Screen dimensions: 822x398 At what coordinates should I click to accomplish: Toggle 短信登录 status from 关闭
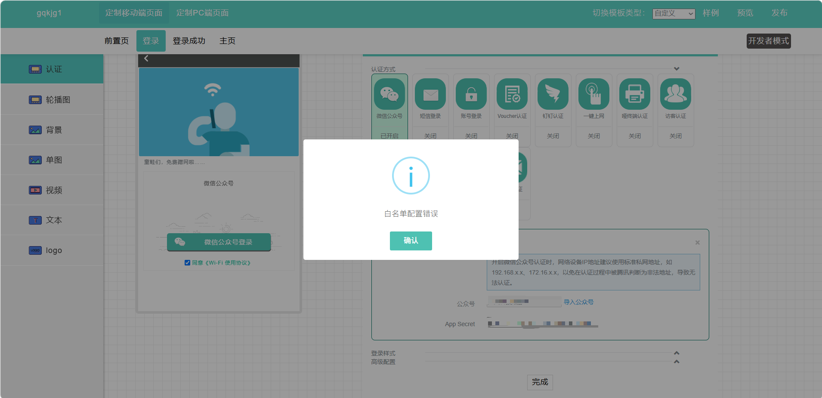[430, 136]
